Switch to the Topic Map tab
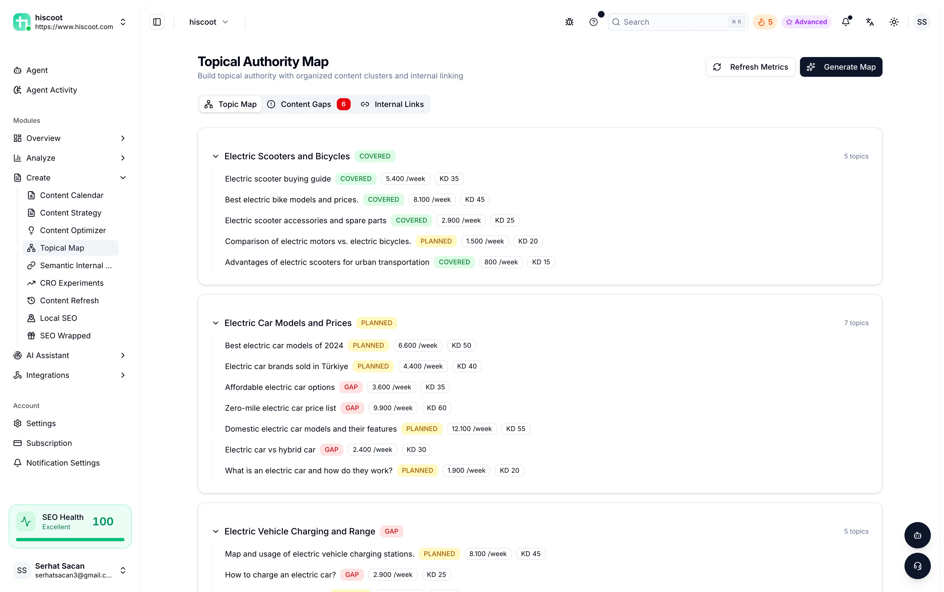 pyautogui.click(x=231, y=104)
